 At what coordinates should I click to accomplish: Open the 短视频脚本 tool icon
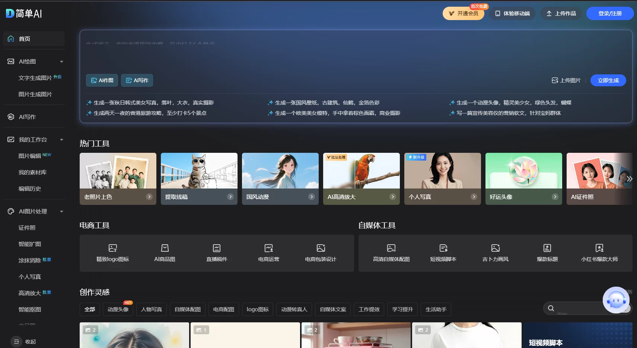[x=443, y=248]
